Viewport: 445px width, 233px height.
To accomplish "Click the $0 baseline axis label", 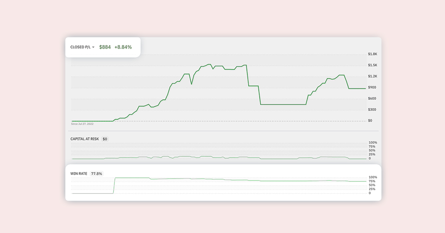I will [x=370, y=120].
